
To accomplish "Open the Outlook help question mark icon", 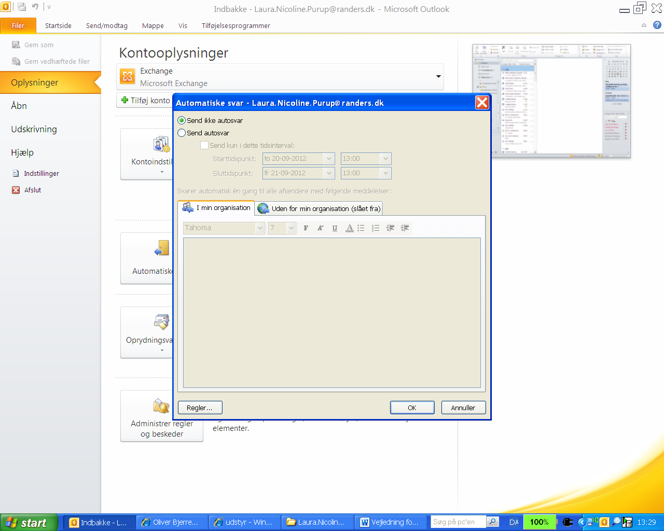I will coord(657,25).
